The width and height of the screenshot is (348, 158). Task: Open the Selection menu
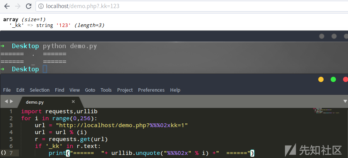(39, 90)
